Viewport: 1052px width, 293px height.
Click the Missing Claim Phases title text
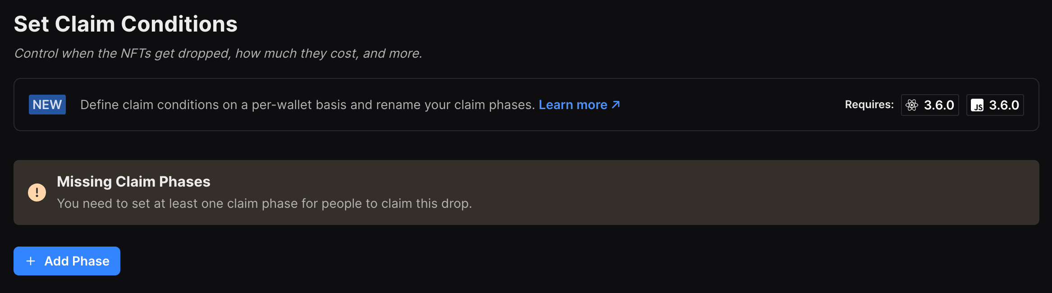(133, 181)
